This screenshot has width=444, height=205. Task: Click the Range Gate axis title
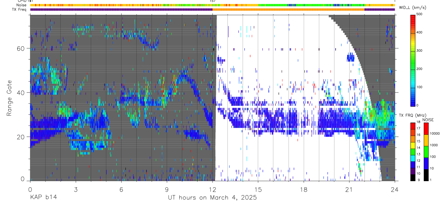tap(9, 98)
